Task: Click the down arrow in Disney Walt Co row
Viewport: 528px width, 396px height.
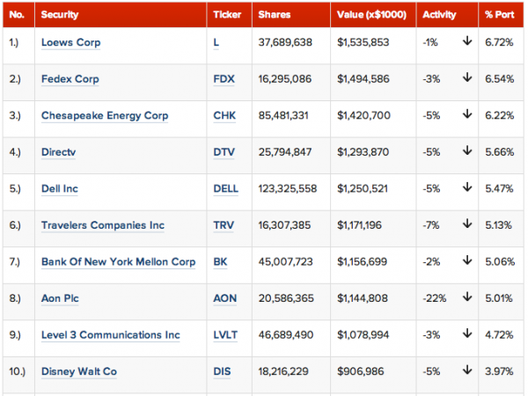Action: tap(466, 371)
